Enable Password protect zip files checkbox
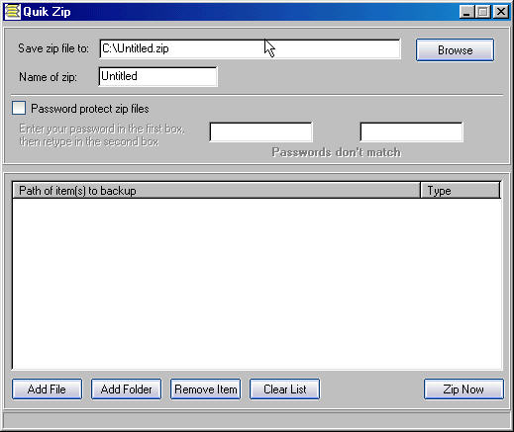 click(19, 108)
